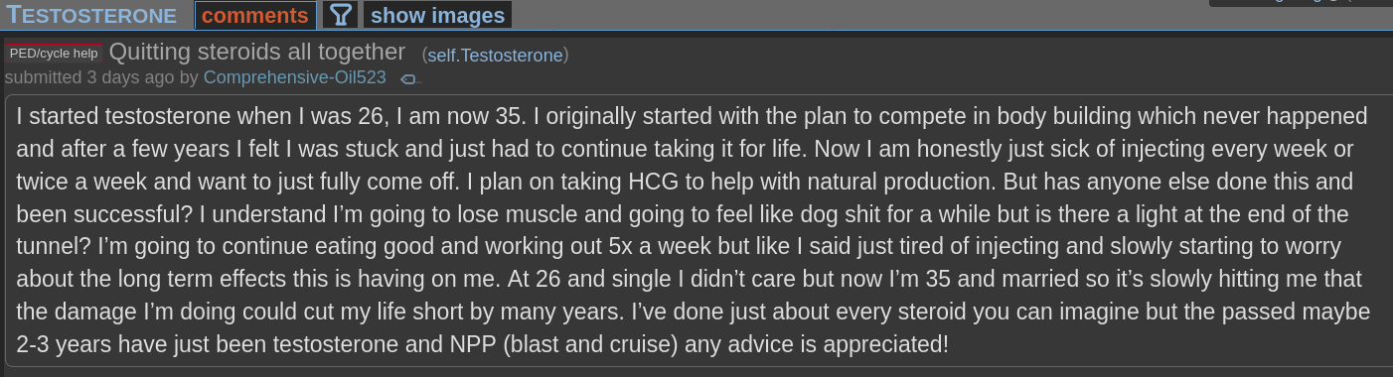Switch to the comments tab

[x=255, y=15]
